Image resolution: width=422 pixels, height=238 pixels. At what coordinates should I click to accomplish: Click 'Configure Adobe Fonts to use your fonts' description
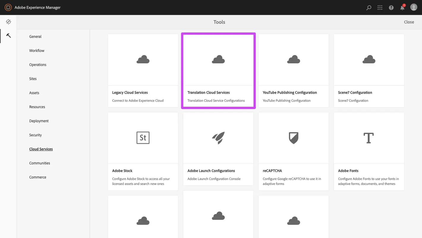pos(369,181)
